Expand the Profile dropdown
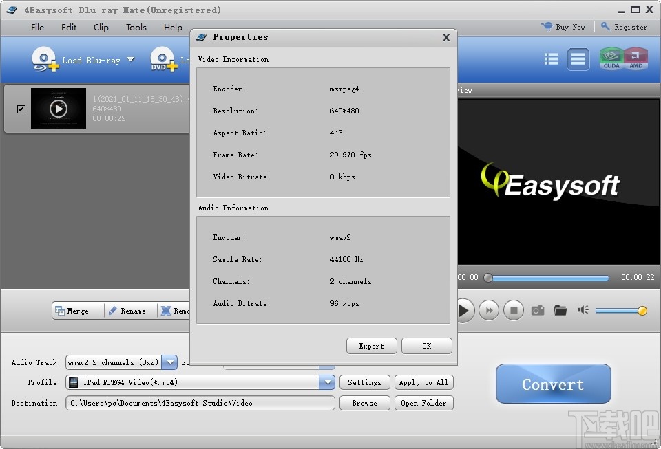The height and width of the screenshot is (449, 661). [328, 382]
